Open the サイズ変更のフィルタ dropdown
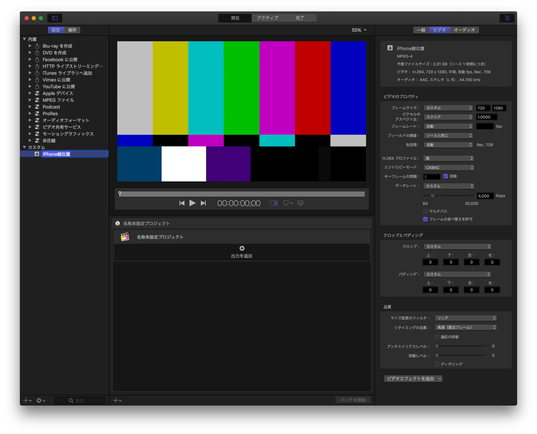 pyautogui.click(x=466, y=318)
